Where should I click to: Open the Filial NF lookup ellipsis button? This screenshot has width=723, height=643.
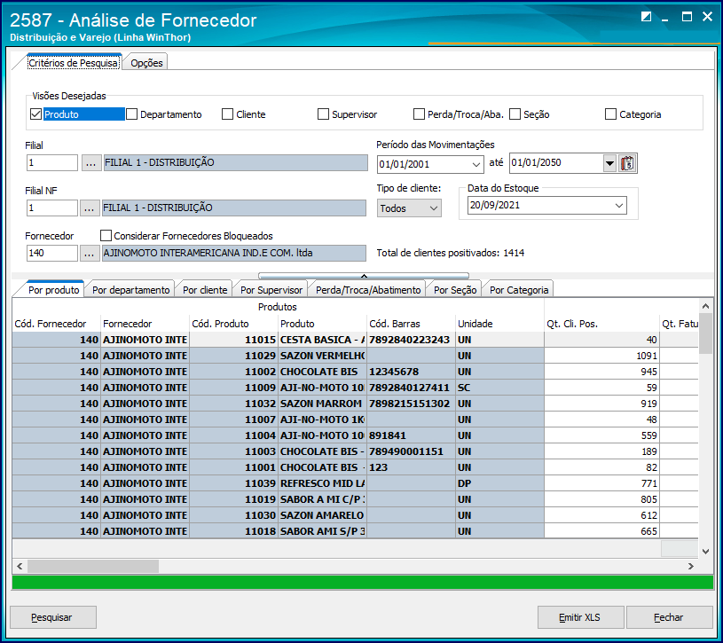[x=89, y=208]
